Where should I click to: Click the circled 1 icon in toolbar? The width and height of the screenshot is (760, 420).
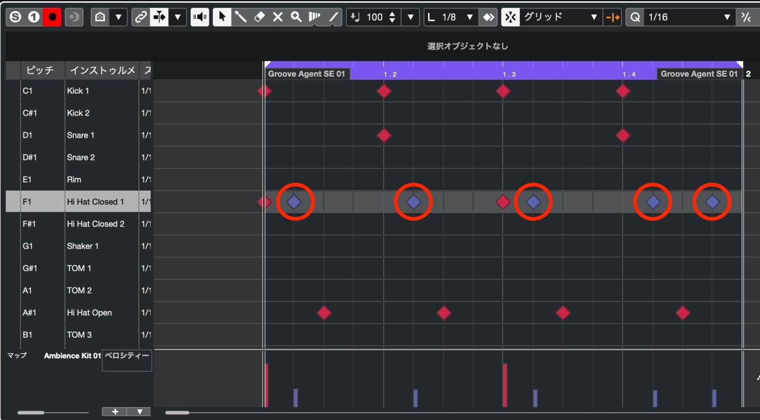[x=34, y=17]
